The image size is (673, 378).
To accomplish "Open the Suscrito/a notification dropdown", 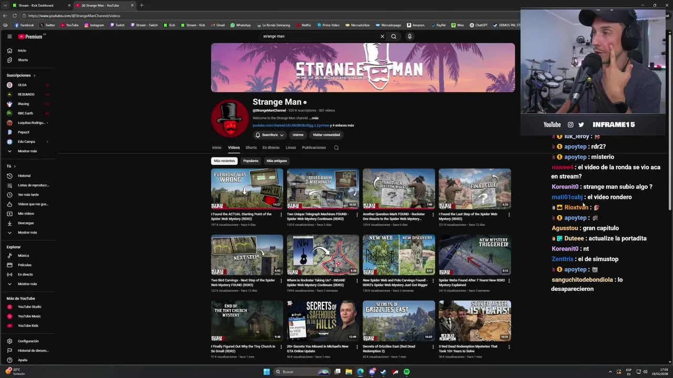I will coord(270,135).
